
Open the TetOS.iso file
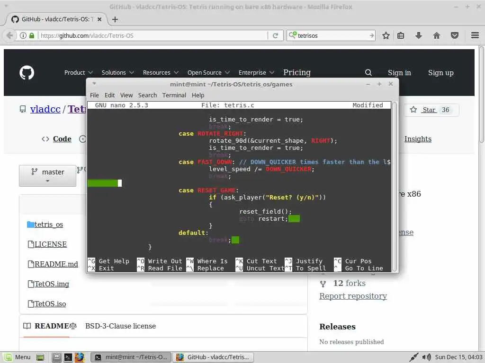(x=50, y=303)
